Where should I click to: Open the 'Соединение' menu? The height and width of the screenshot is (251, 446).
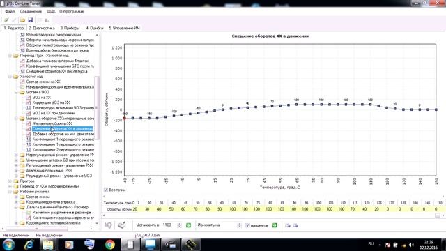(31, 11)
